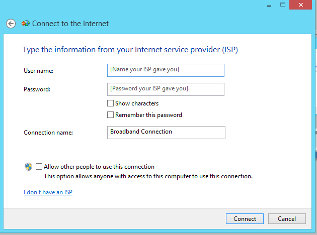The width and height of the screenshot is (317, 235).
Task: Check Allow other people to use this connection
Action: [x=39, y=167]
